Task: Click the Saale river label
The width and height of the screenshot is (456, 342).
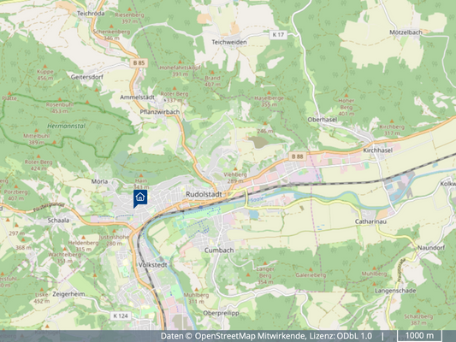Action: click(257, 199)
